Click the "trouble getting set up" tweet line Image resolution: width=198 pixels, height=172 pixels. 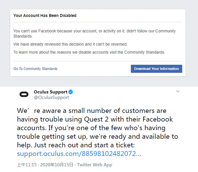(x=97, y=136)
